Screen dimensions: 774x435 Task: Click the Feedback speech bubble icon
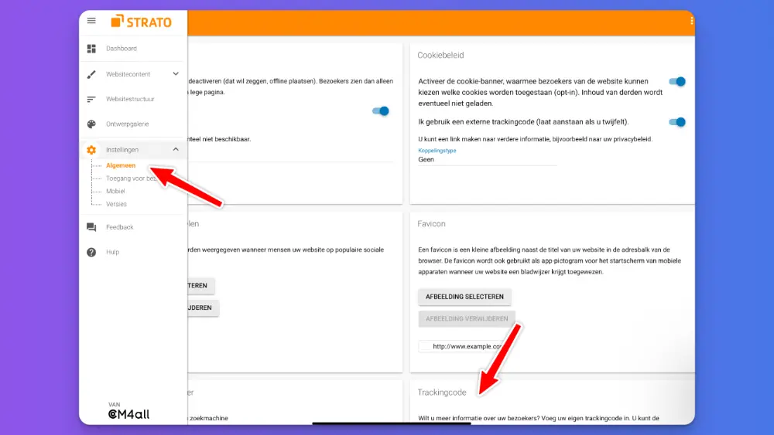coord(91,227)
